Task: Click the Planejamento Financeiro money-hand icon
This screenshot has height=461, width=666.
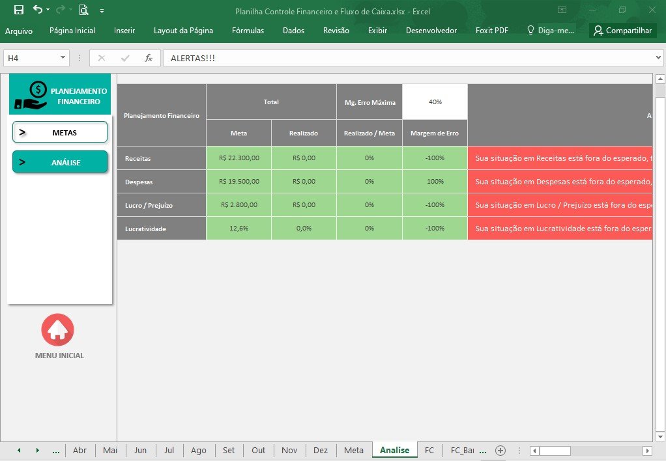Action: pyautogui.click(x=32, y=96)
